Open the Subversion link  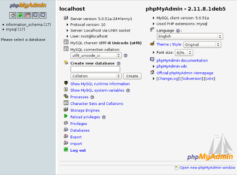click(192, 79)
